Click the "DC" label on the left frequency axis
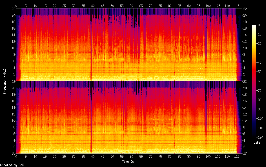 pyautogui.click(x=13, y=153)
